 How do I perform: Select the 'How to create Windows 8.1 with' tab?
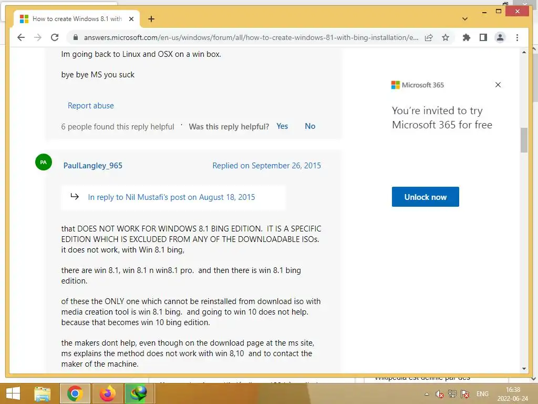pyautogui.click(x=77, y=19)
